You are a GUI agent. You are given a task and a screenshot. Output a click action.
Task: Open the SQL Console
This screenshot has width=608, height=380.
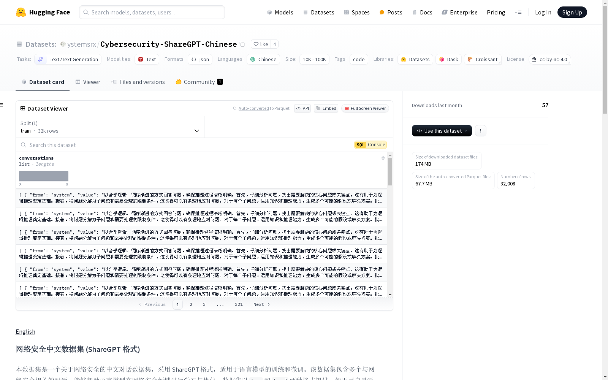tap(370, 145)
